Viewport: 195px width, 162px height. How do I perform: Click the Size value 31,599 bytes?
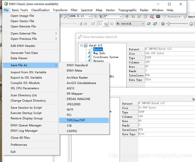(x=147, y=107)
